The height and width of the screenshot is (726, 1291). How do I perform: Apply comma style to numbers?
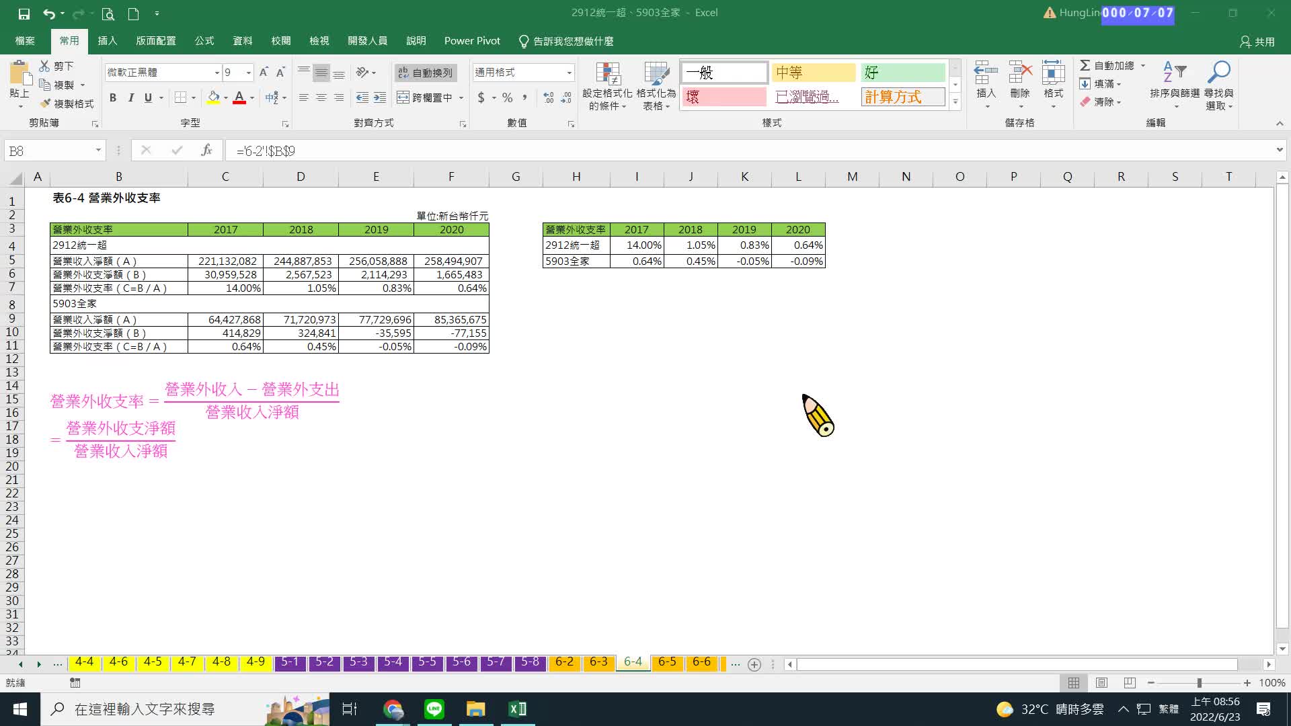pyautogui.click(x=524, y=97)
